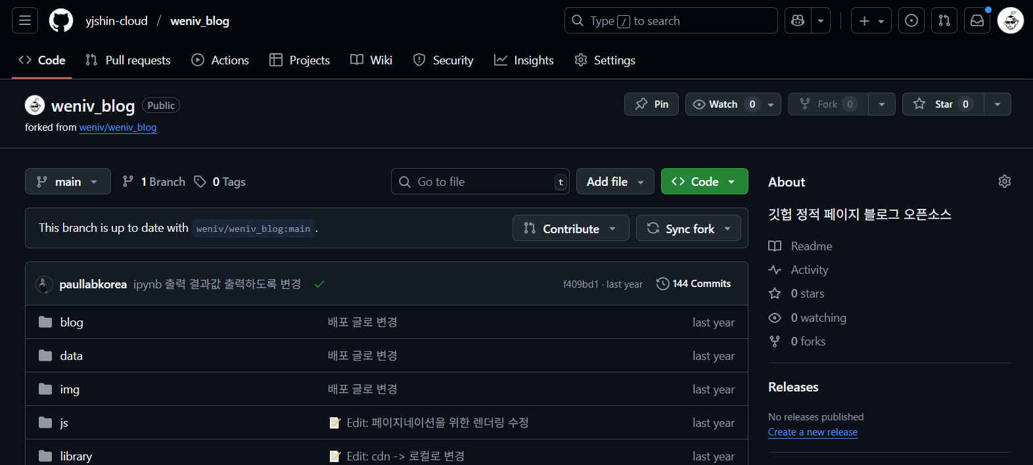
Task: Open the library folder
Action: 76,456
